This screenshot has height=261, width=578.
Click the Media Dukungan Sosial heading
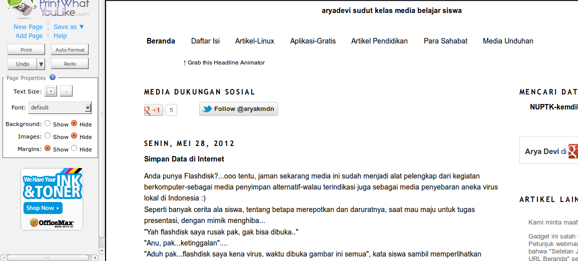tap(200, 92)
